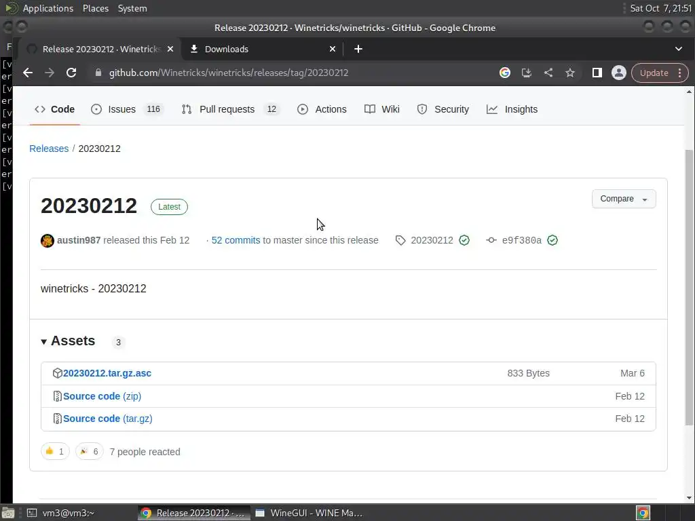
Task: Click package icon beside 20230212.tar.gz.asc
Action: pyautogui.click(x=57, y=374)
